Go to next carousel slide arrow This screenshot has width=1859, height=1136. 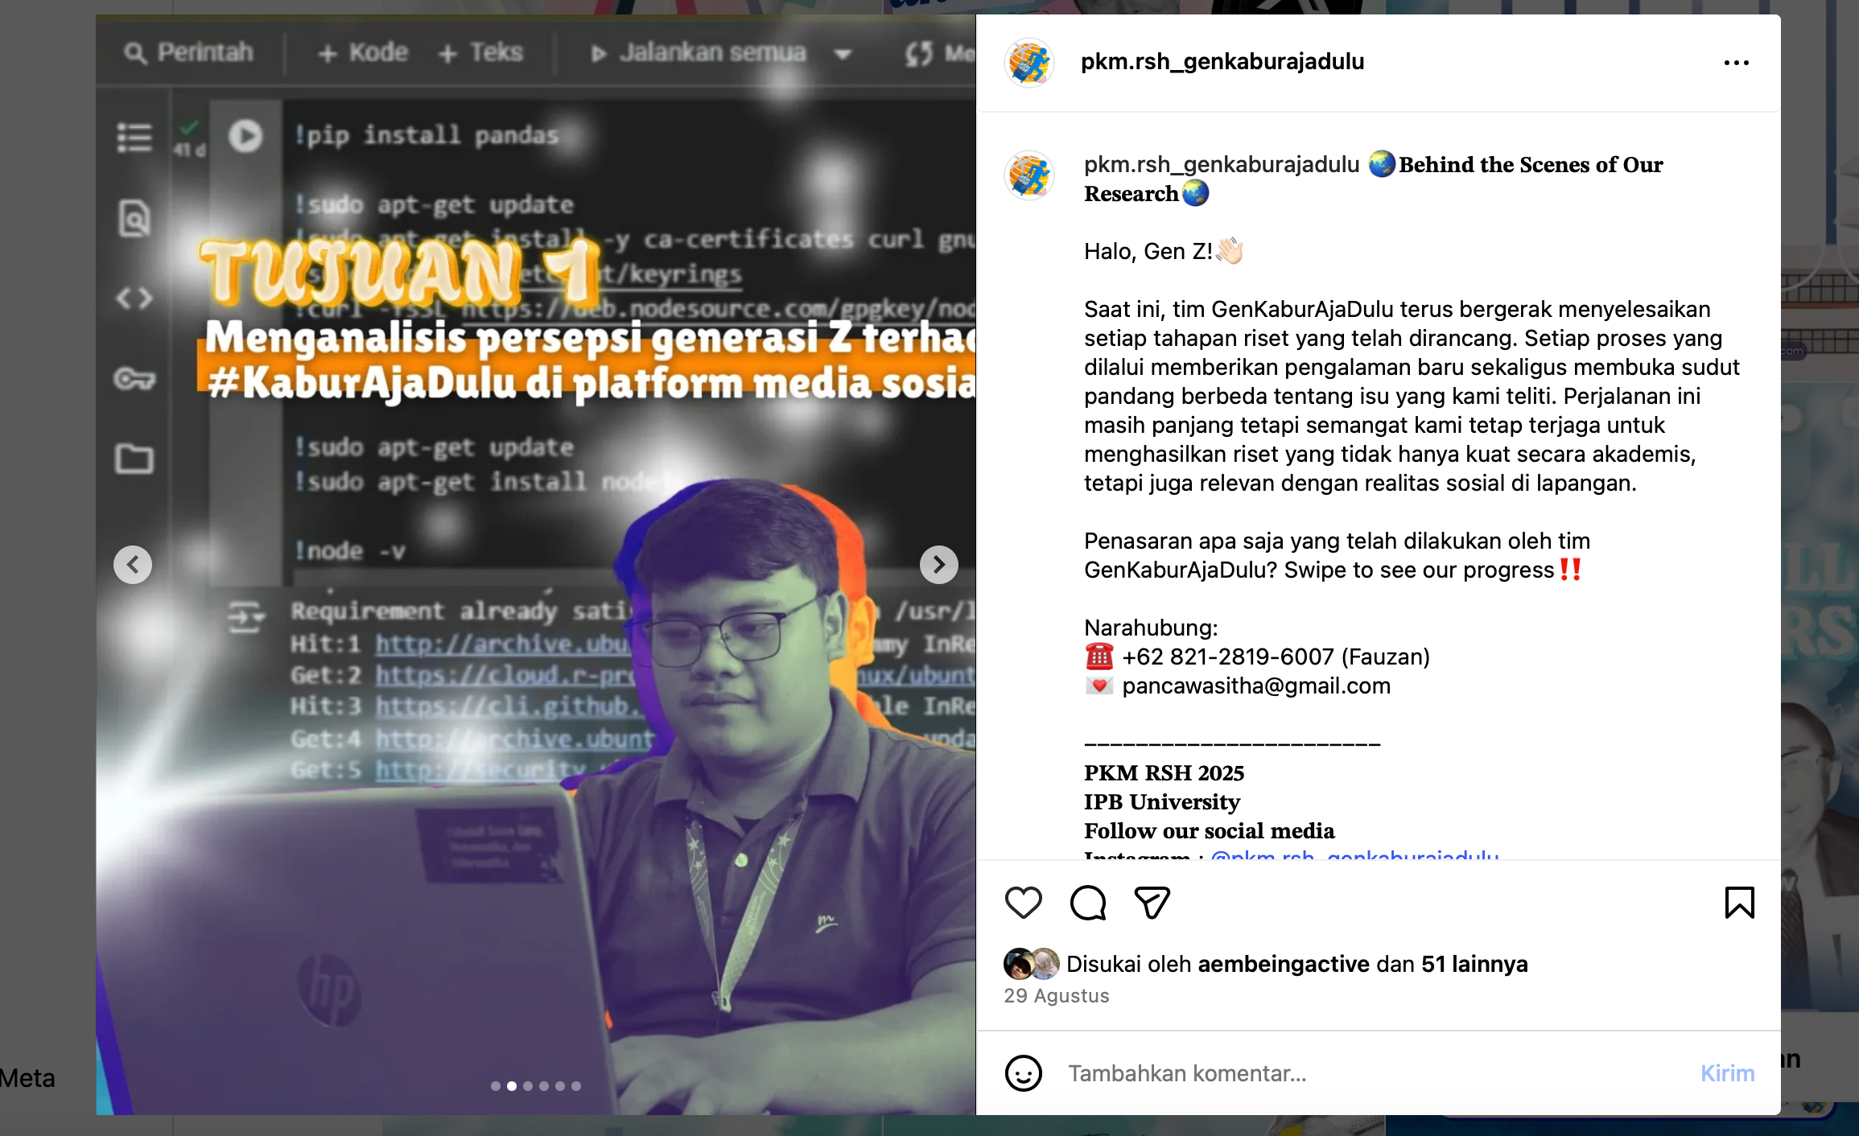(x=938, y=564)
